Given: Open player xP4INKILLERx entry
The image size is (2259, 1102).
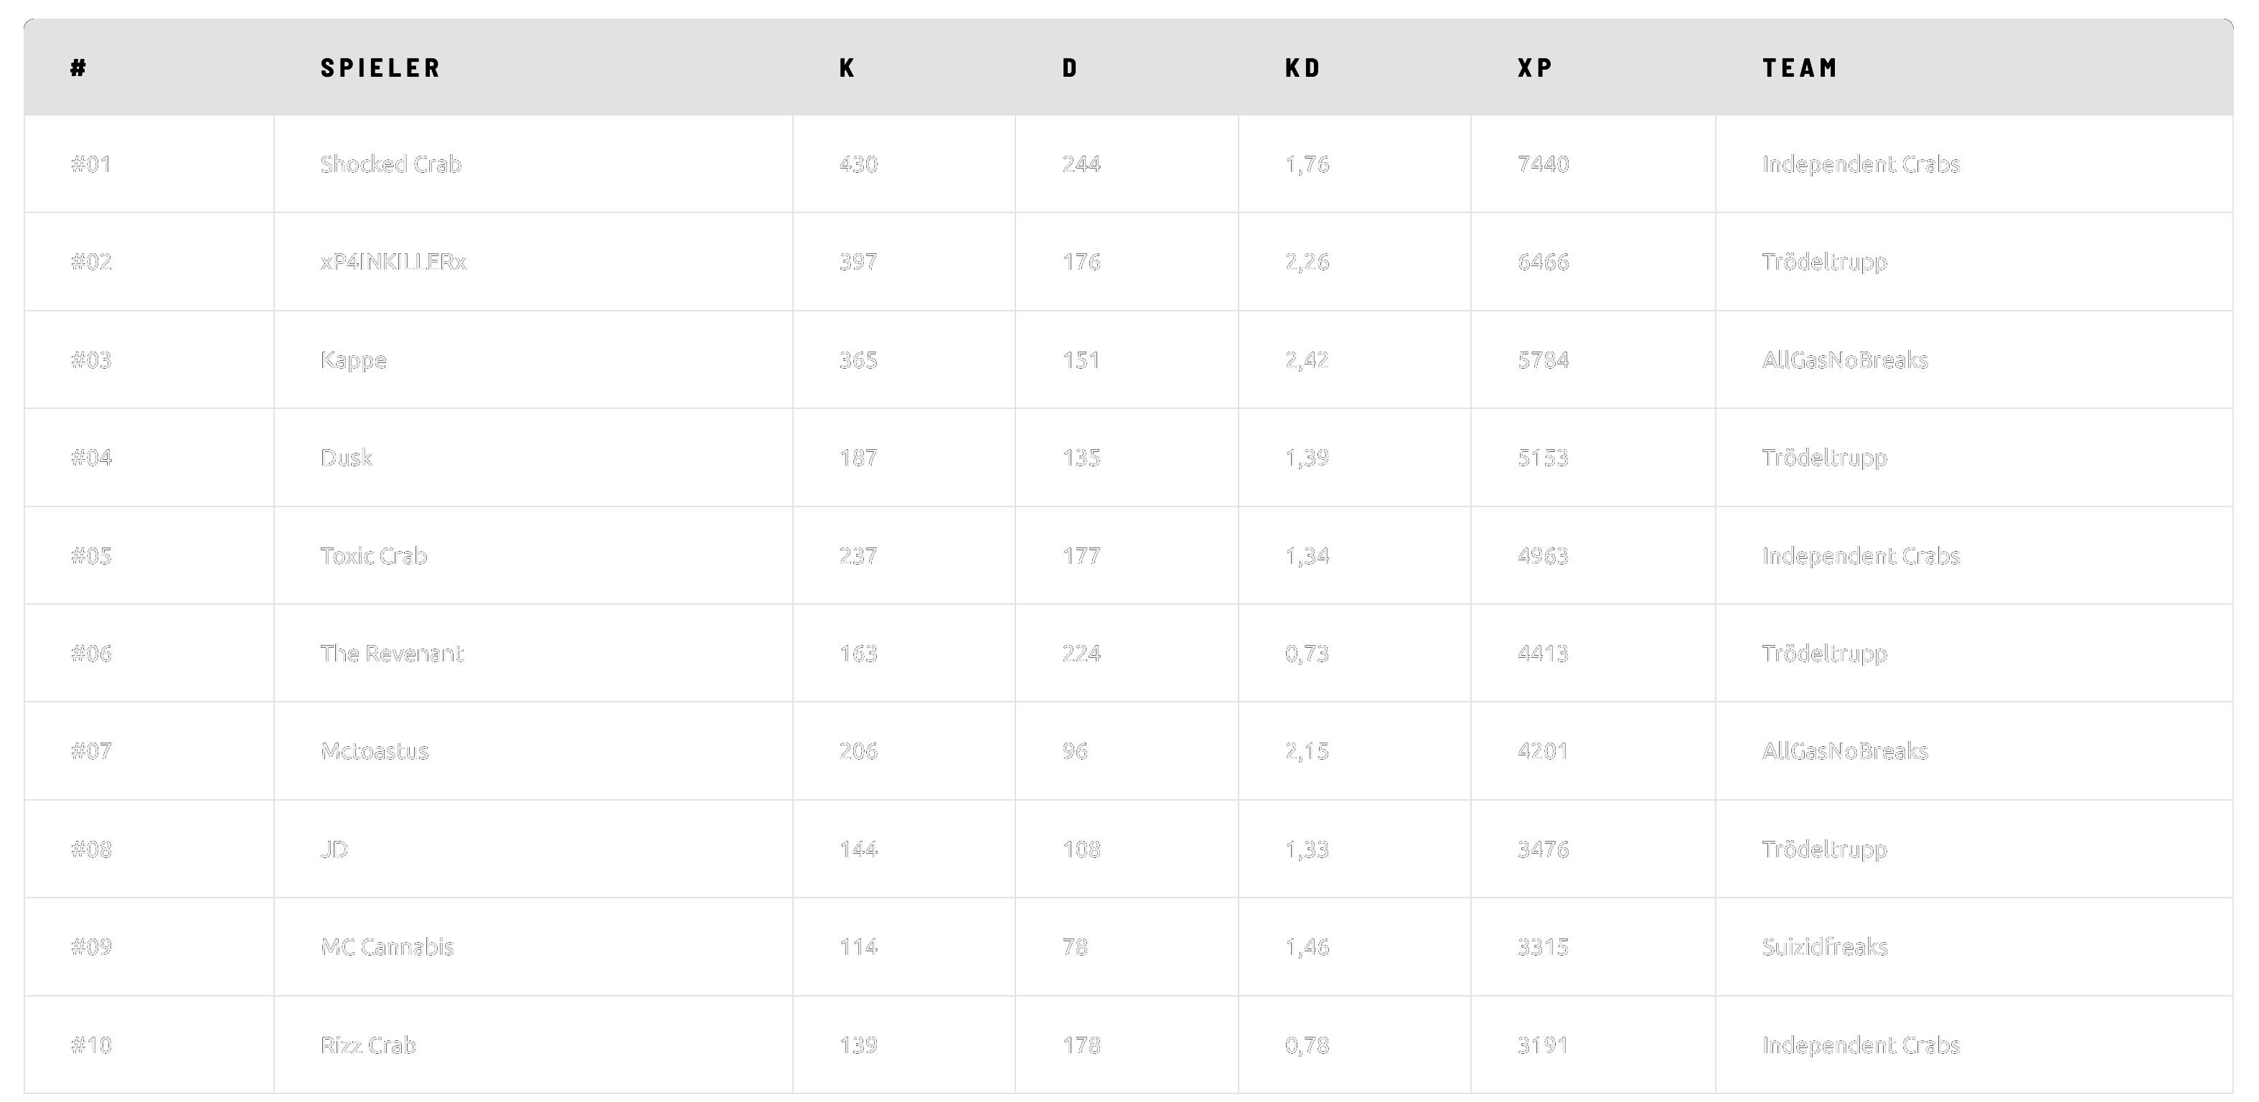Looking at the screenshot, I should point(393,261).
